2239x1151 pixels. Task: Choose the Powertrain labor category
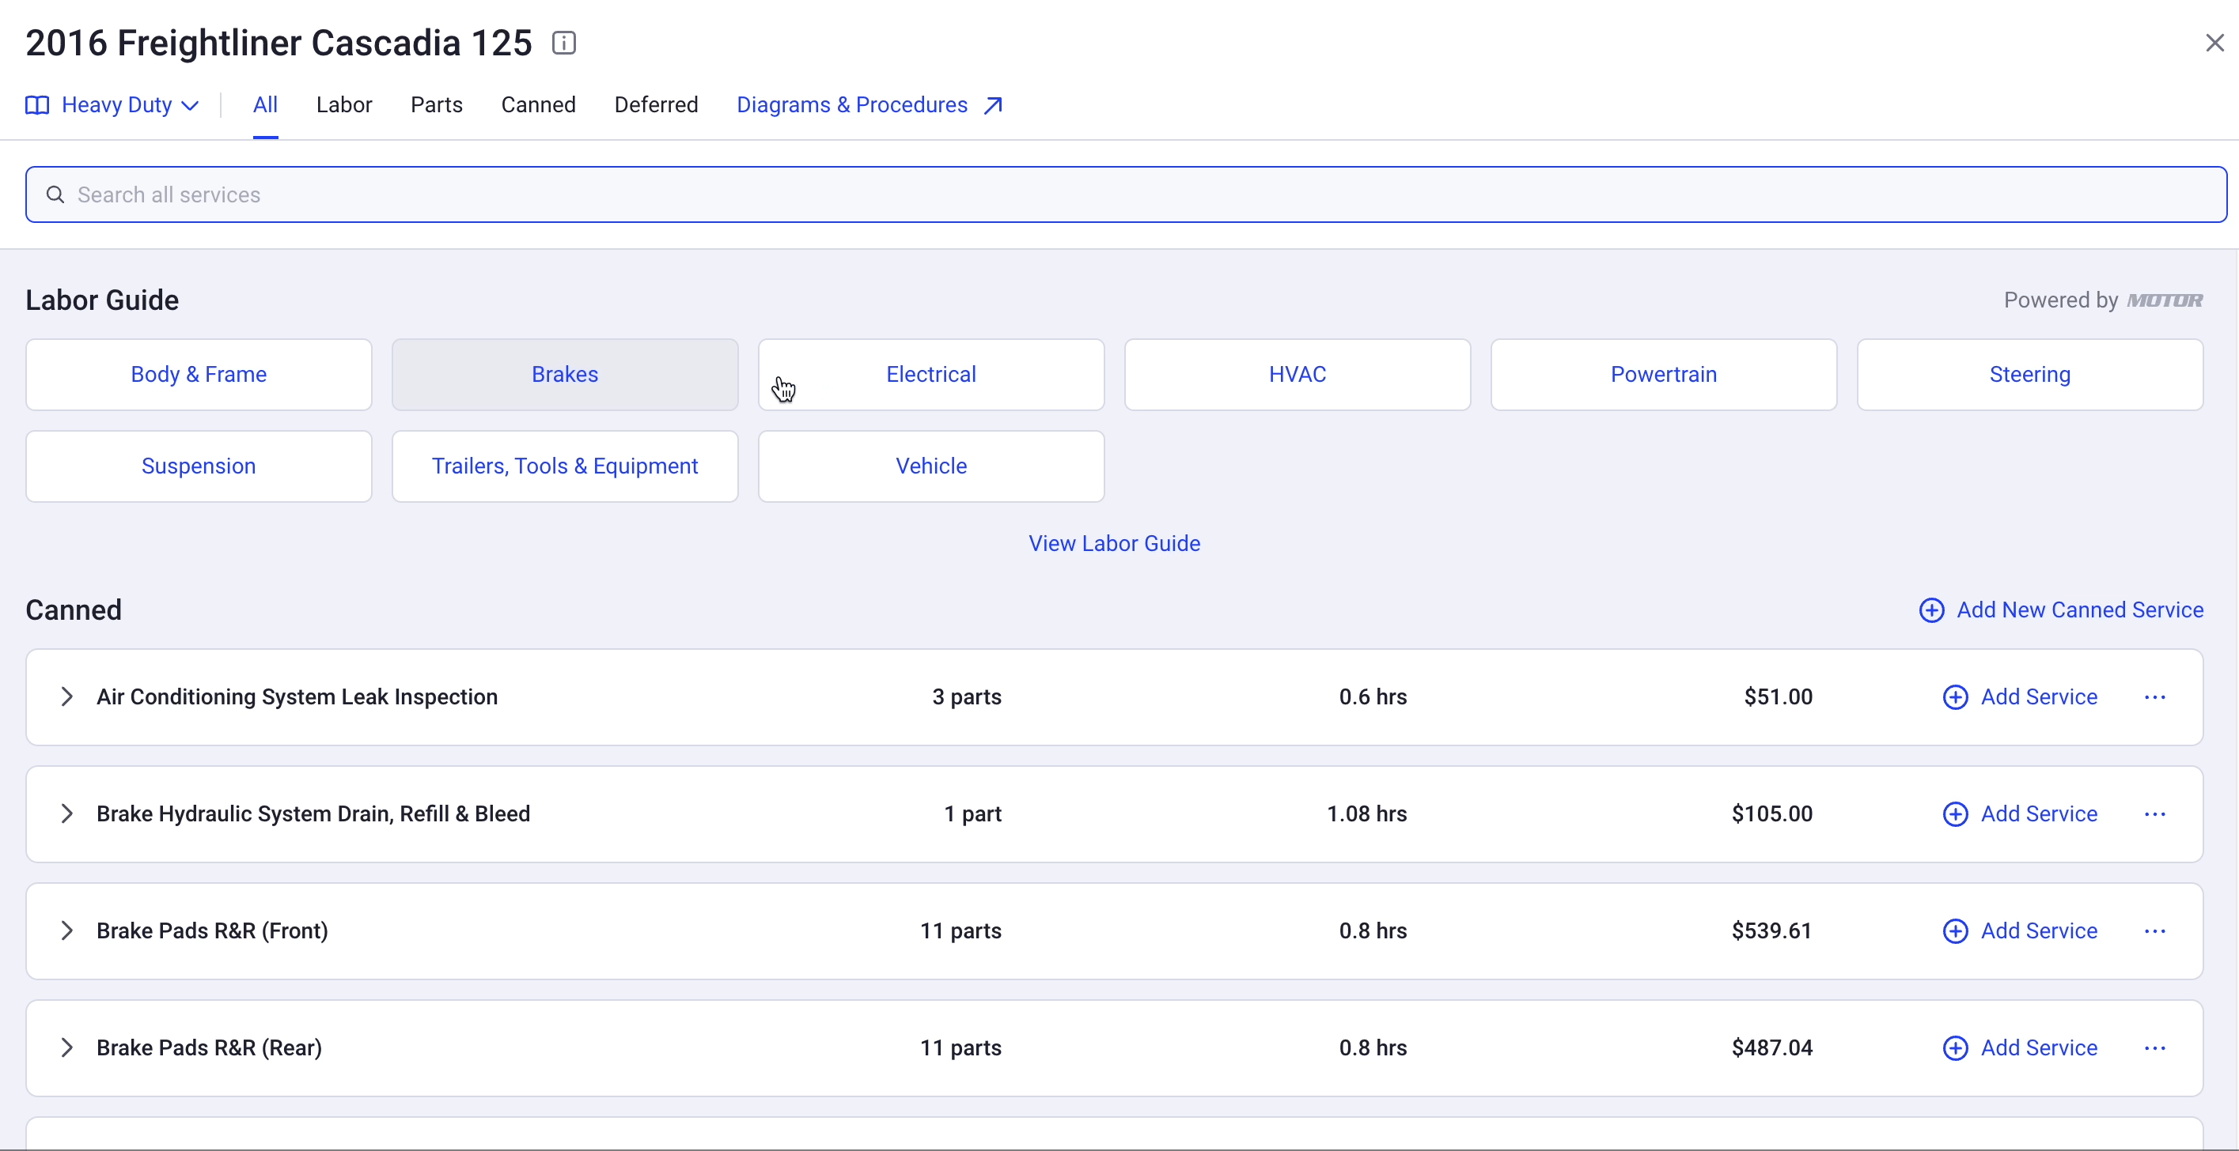tap(1664, 375)
